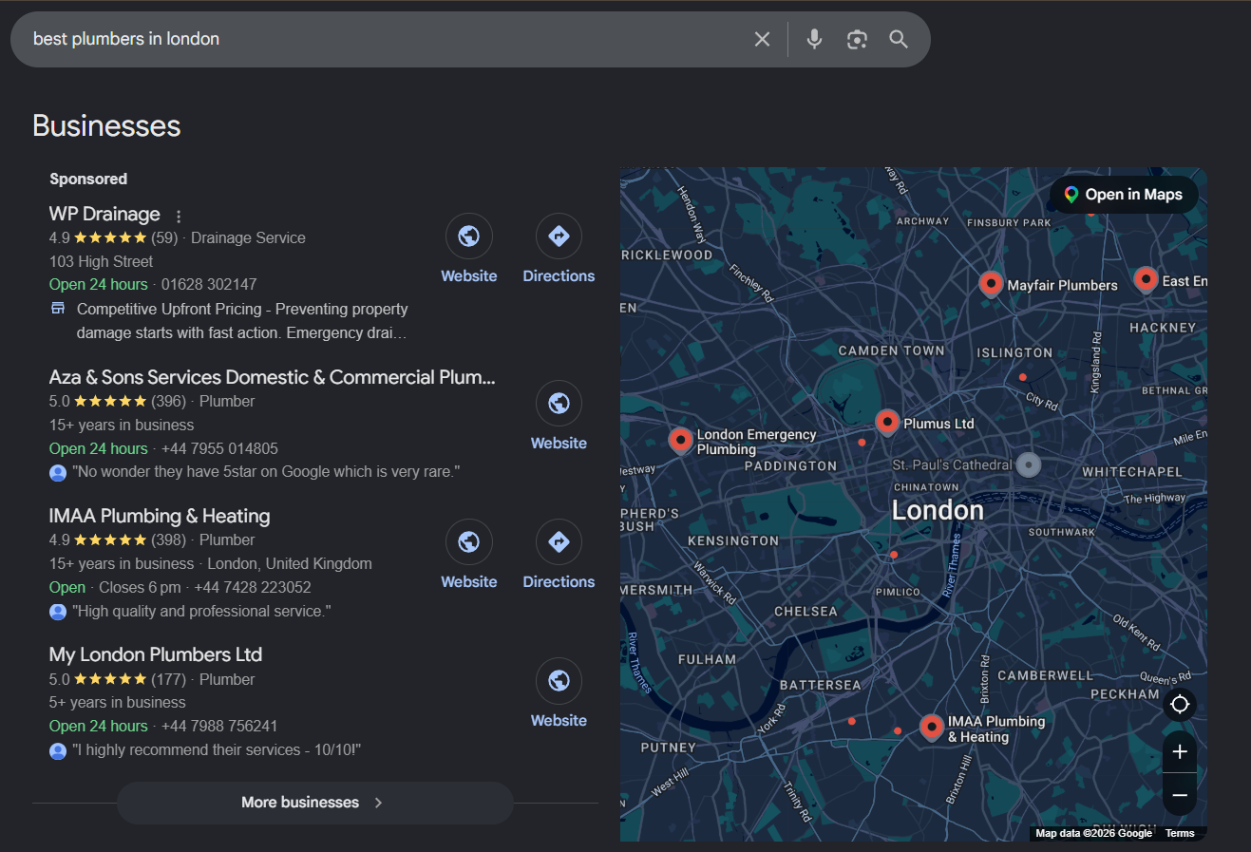Image resolution: width=1251 pixels, height=852 pixels.
Task: Submit search with the magnifying glass icon
Action: point(899,39)
